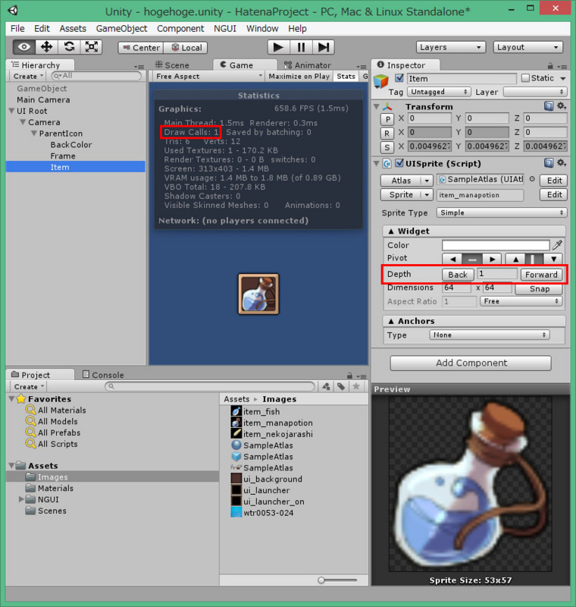Open the Transform gear settings
Viewport: 576px width, 607px height.
(562, 106)
